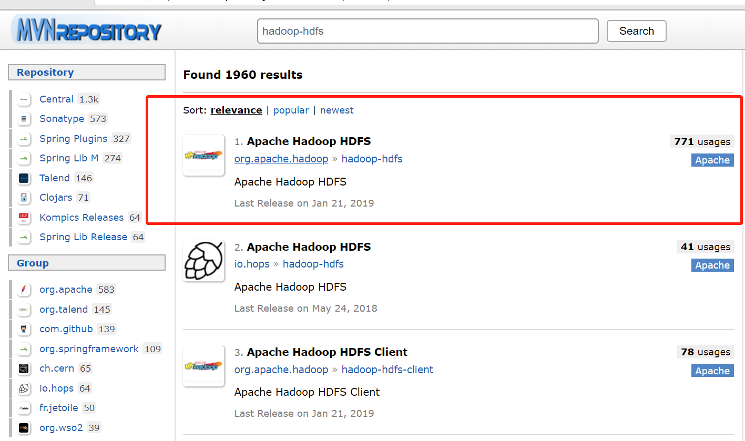This screenshot has width=745, height=441.
Task: Click the ch.cern group icon
Action: 24,368
